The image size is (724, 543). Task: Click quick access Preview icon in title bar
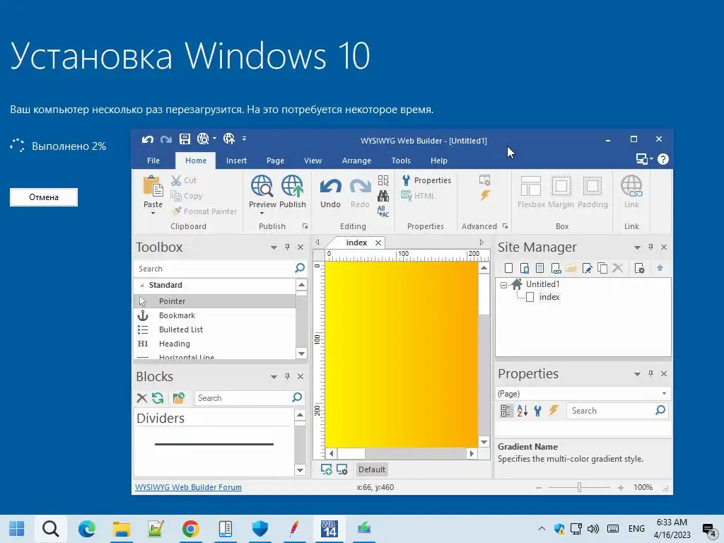(x=203, y=139)
